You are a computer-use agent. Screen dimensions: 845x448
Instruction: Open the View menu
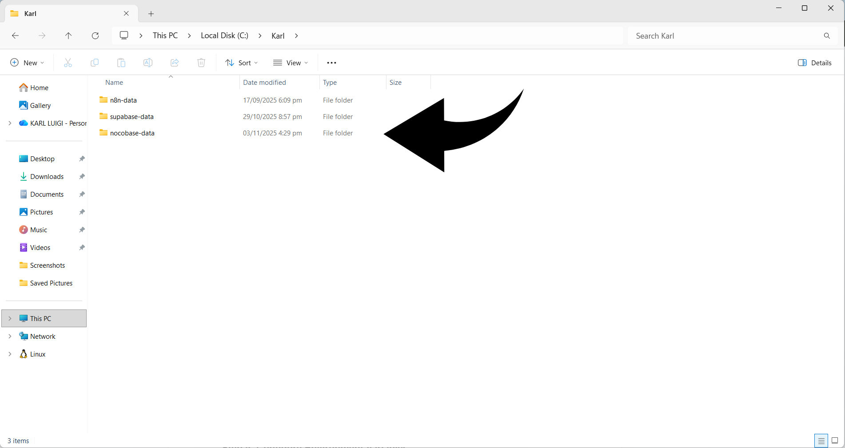point(291,63)
